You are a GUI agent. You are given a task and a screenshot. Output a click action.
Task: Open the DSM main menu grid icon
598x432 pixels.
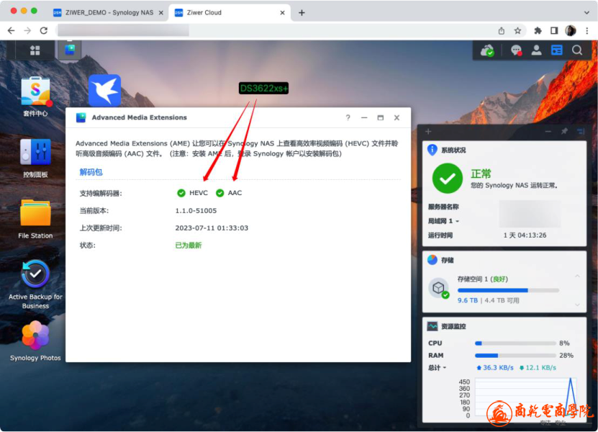tap(35, 50)
